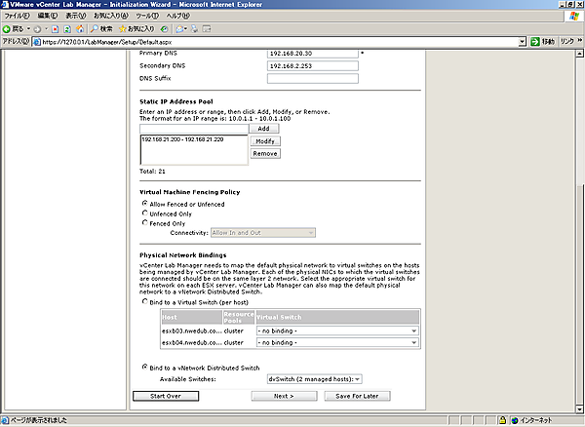Select Allow Fenced or Unfenced option
Viewport: 585px width, 427px height.
(144, 204)
